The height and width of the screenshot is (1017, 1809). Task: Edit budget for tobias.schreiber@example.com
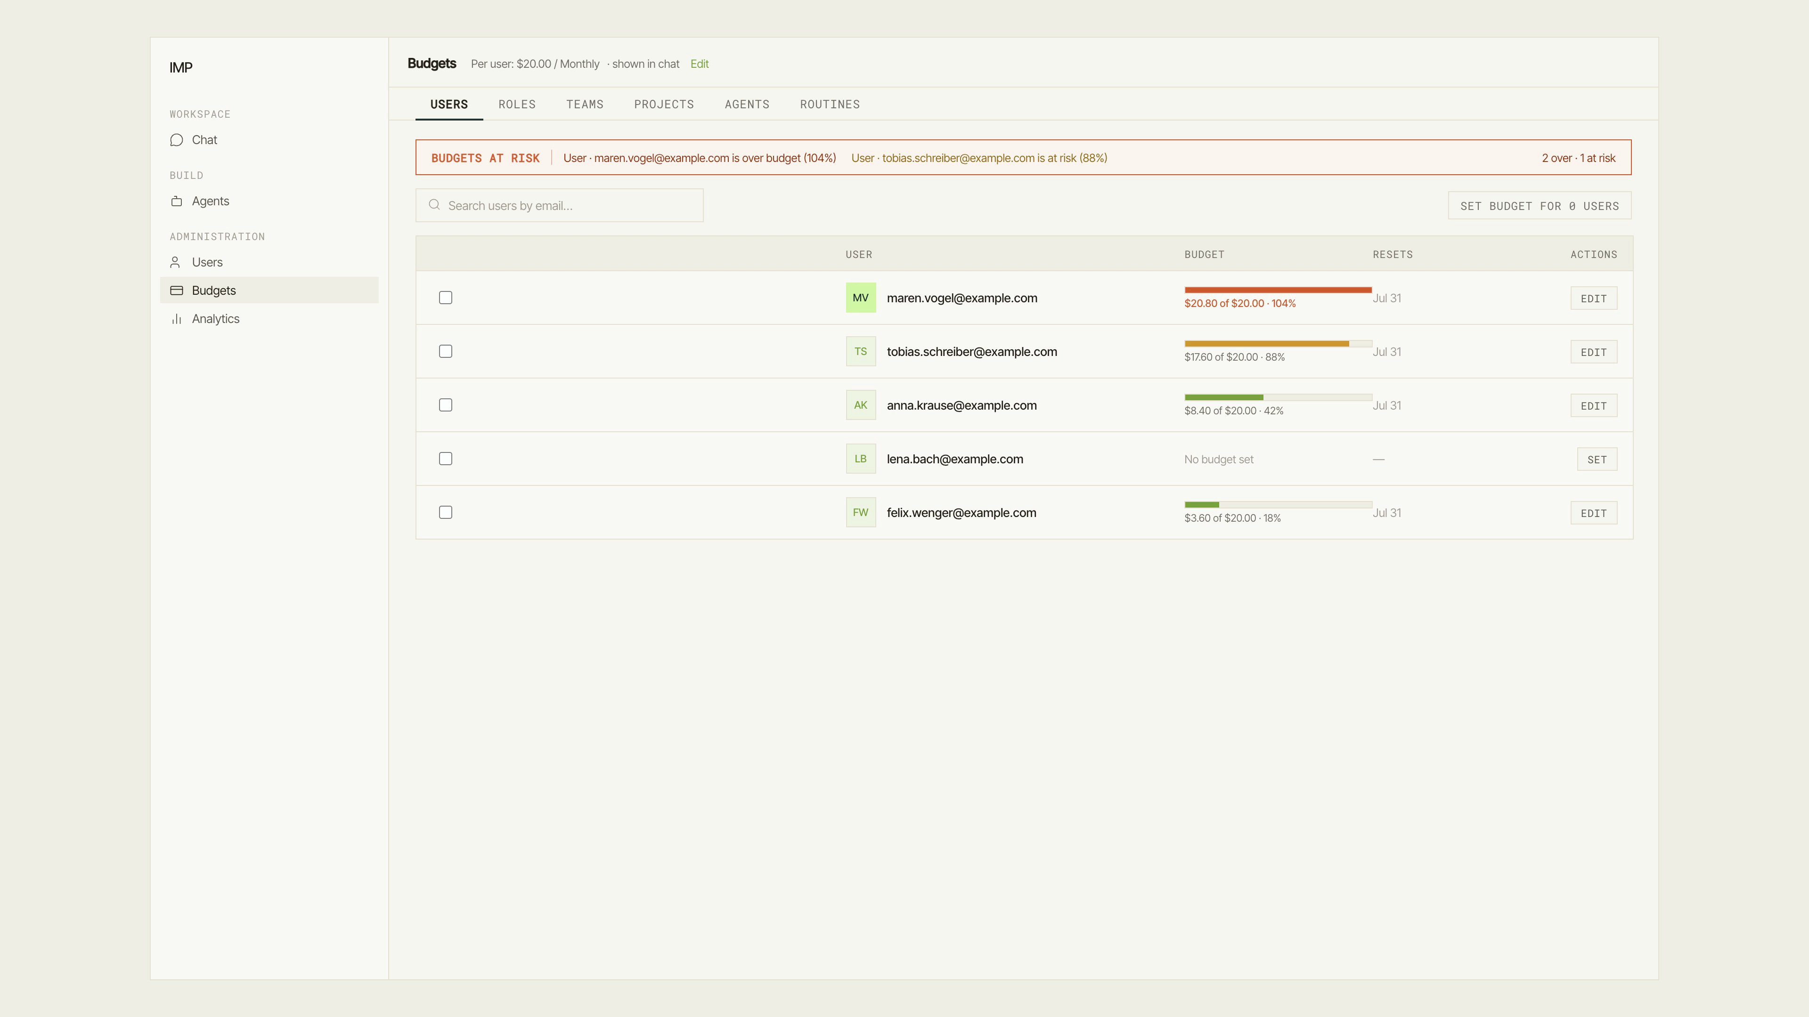[1593, 352]
